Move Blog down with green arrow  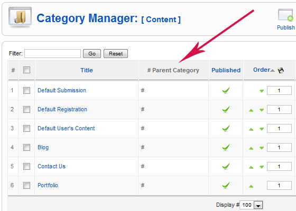click(262, 148)
